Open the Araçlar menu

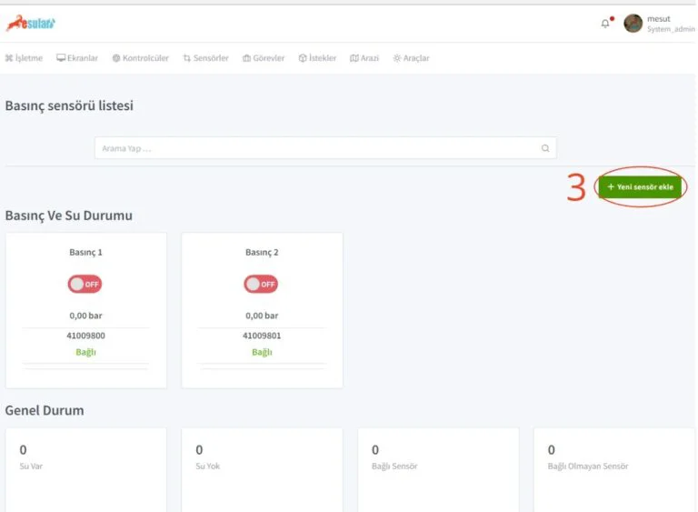click(411, 58)
